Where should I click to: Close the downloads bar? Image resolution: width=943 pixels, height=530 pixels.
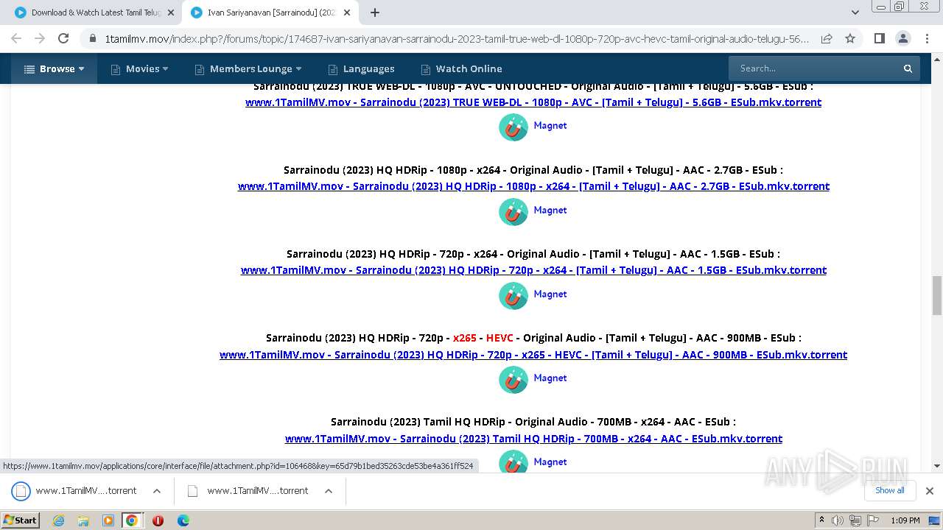tap(930, 491)
